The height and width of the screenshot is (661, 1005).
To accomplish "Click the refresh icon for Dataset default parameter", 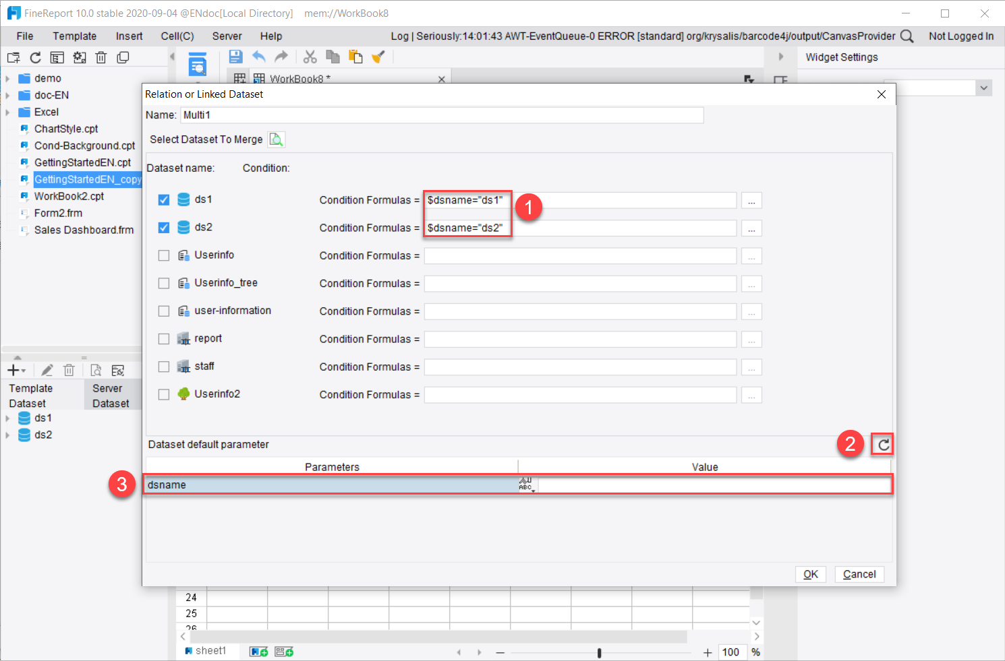I will click(x=882, y=443).
